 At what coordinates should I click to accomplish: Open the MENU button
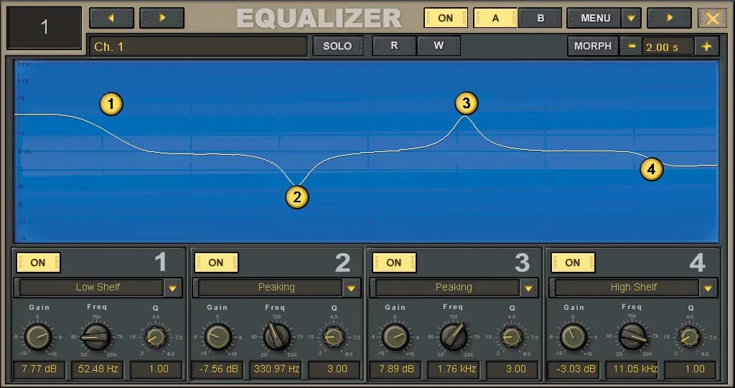click(595, 18)
